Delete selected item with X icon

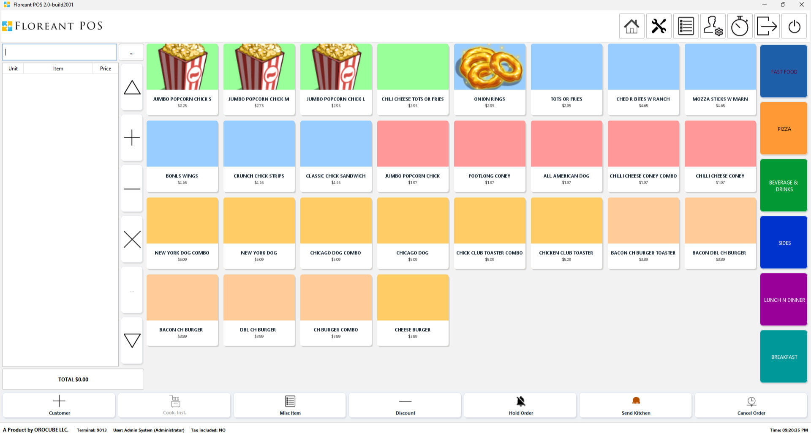pyautogui.click(x=132, y=239)
